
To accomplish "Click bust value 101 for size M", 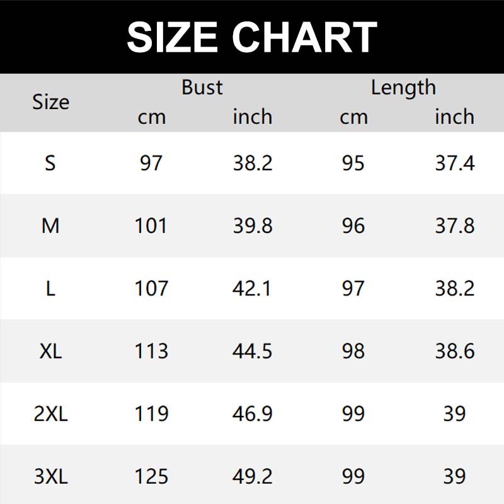I will click(x=151, y=226).
